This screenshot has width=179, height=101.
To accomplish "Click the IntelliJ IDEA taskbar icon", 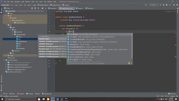I will click(53, 99).
